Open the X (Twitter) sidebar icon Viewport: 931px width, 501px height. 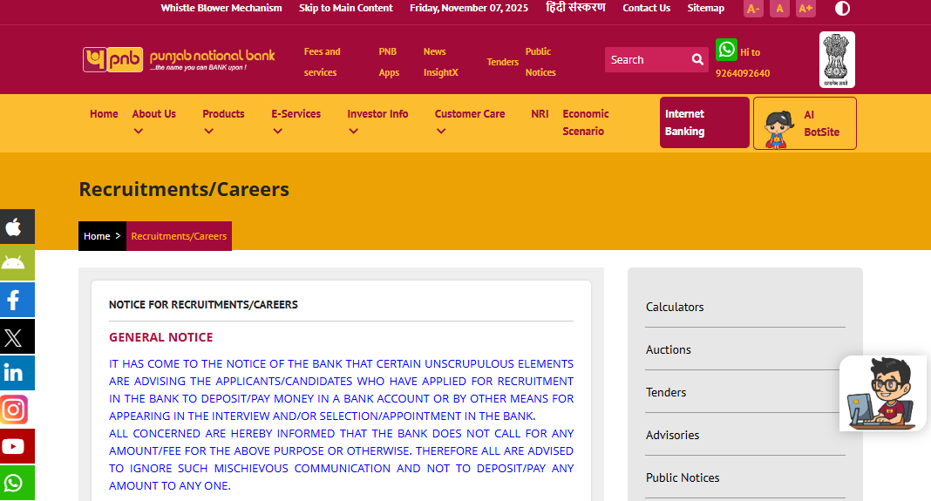tap(17, 336)
